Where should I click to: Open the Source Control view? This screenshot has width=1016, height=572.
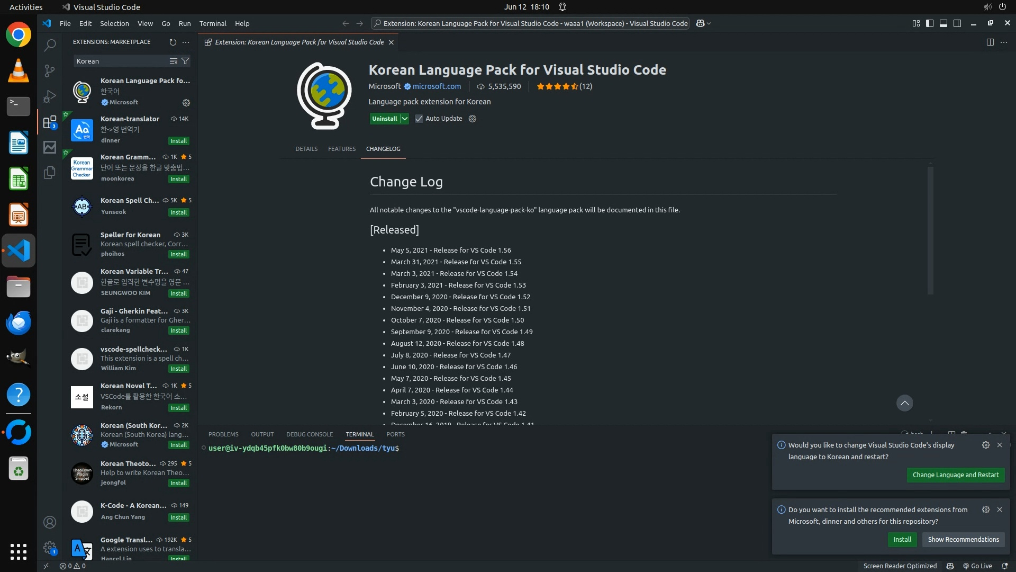pyautogui.click(x=50, y=71)
